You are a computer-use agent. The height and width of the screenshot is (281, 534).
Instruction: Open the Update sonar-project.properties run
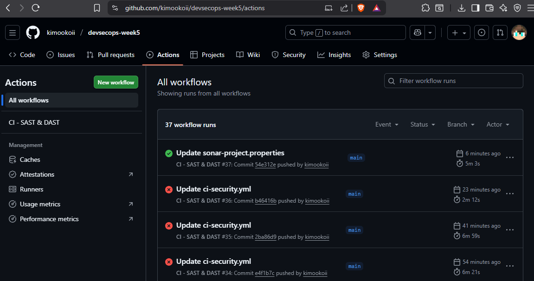pyautogui.click(x=230, y=153)
